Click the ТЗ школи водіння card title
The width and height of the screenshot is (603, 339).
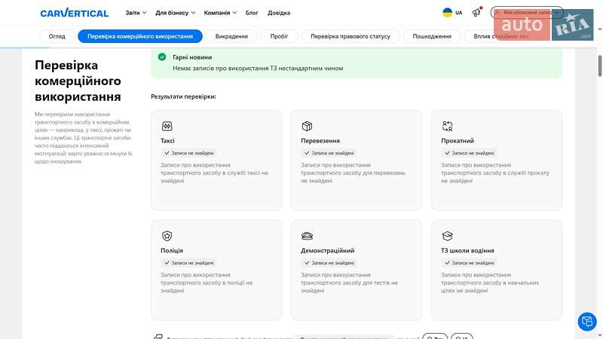(467, 250)
